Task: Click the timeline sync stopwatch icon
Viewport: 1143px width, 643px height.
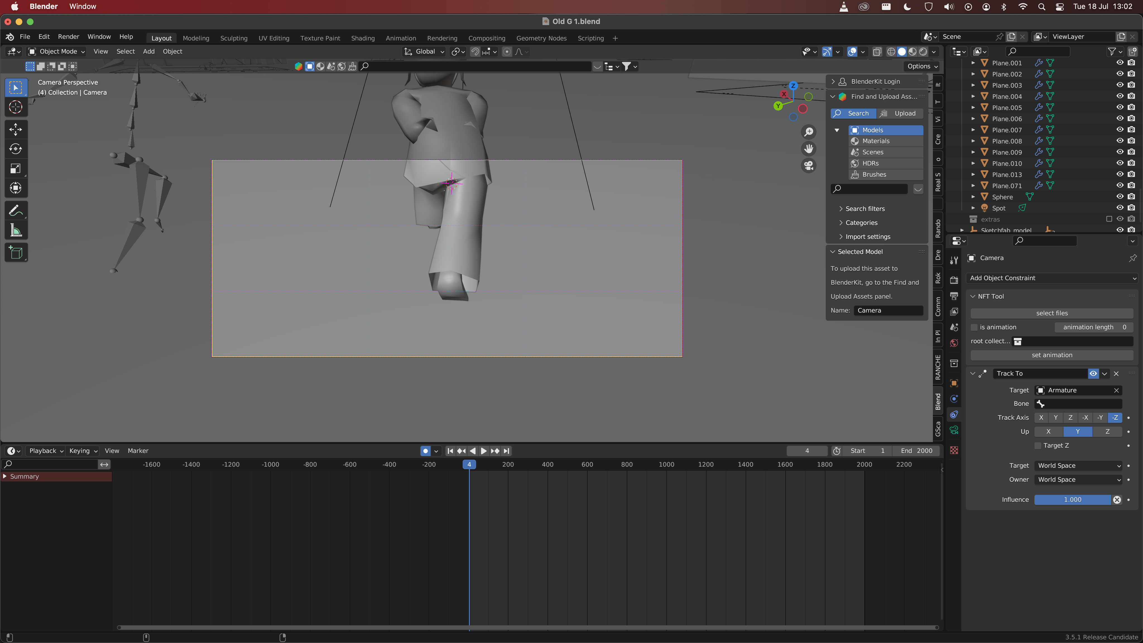Action: tap(836, 451)
